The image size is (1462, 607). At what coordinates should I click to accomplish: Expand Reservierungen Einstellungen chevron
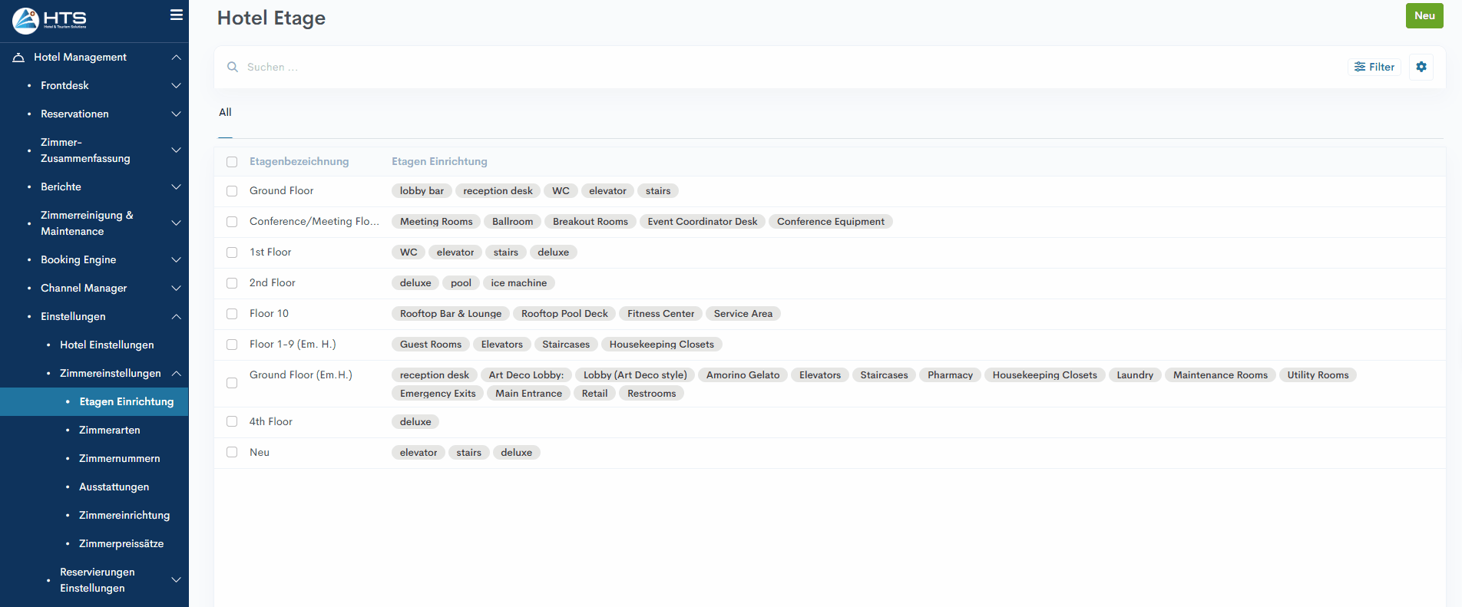tap(176, 580)
